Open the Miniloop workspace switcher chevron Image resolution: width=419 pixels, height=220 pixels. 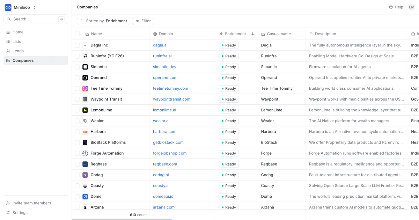click(x=35, y=7)
